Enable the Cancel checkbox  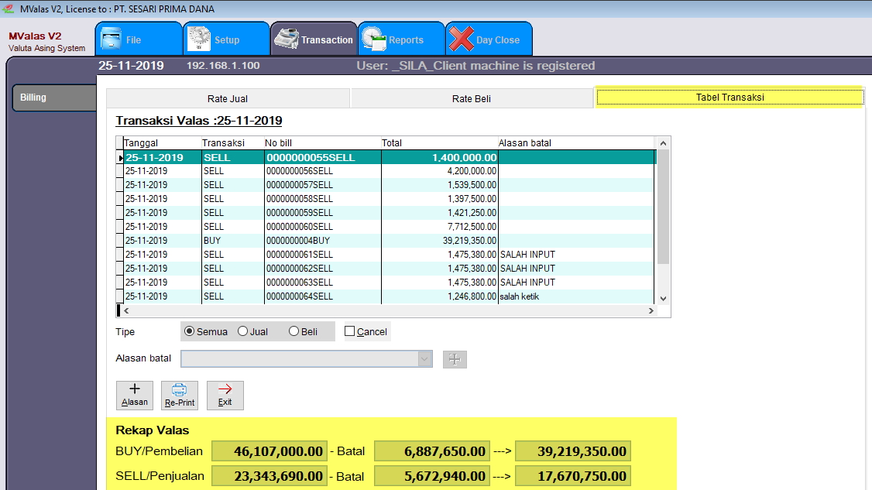(350, 331)
